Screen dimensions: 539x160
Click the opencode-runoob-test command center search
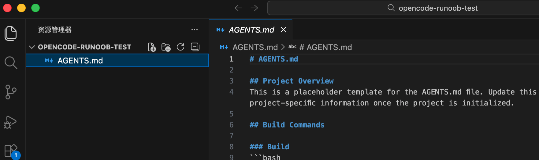pos(403,8)
